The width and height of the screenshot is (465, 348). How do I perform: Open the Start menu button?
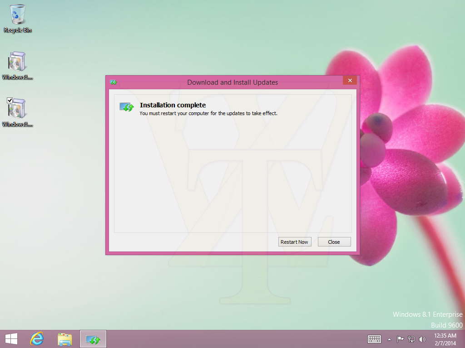pyautogui.click(x=11, y=339)
